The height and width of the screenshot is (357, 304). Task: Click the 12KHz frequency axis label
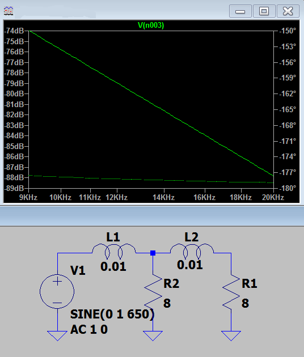(x=116, y=197)
